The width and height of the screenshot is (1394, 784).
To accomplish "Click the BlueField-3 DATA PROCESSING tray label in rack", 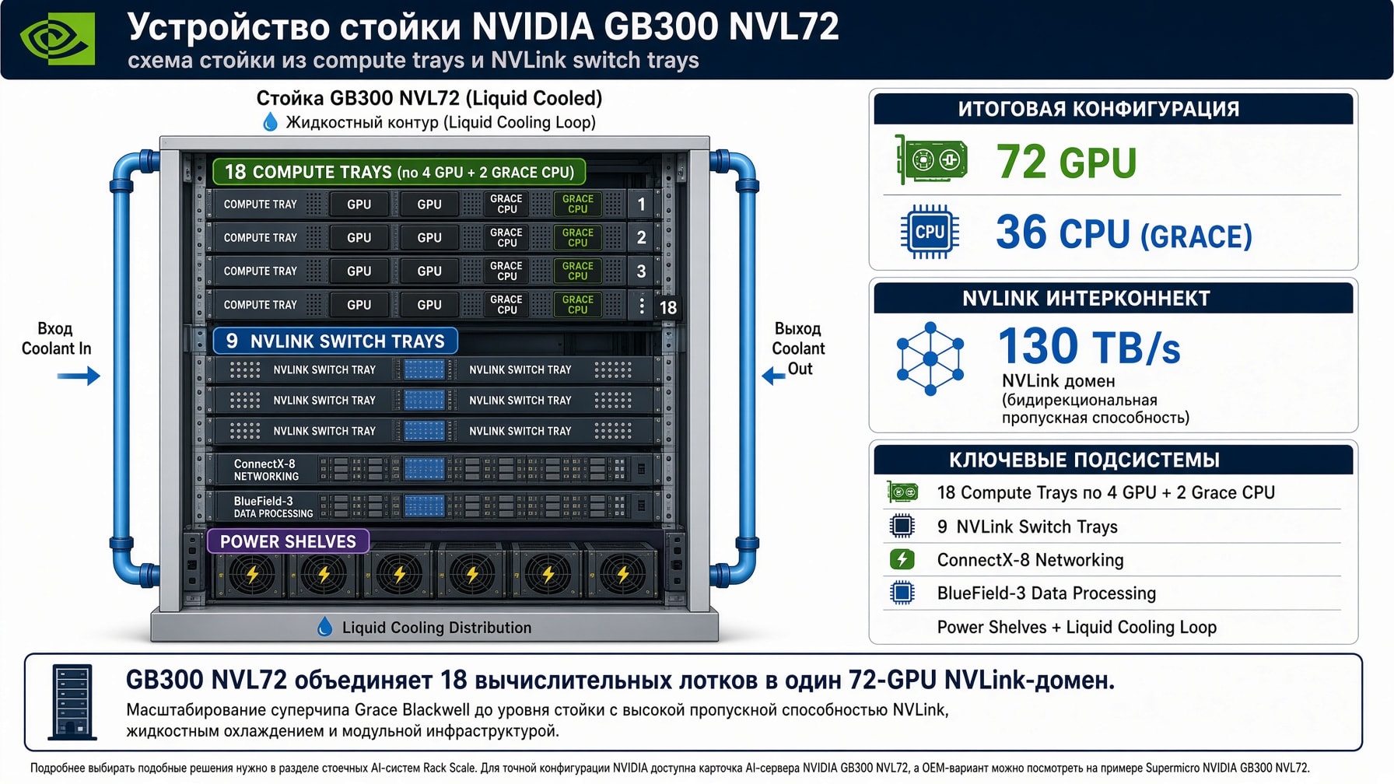I will click(273, 507).
